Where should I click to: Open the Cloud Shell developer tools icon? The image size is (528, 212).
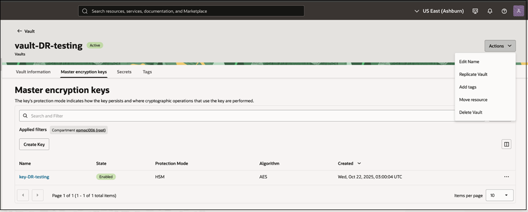476,11
